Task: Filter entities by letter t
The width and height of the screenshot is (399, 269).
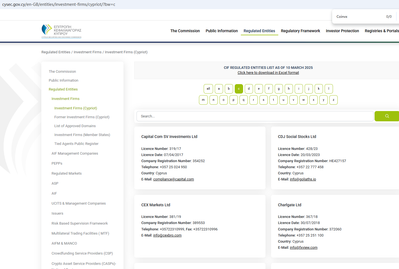Action: [x=274, y=100]
